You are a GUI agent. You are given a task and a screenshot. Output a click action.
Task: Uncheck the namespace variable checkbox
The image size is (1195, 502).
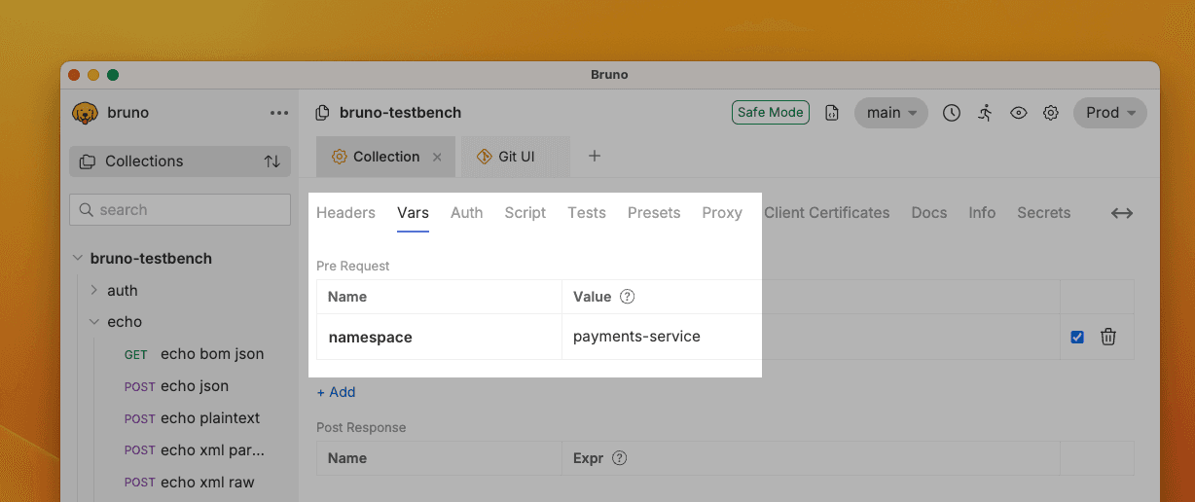point(1077,337)
